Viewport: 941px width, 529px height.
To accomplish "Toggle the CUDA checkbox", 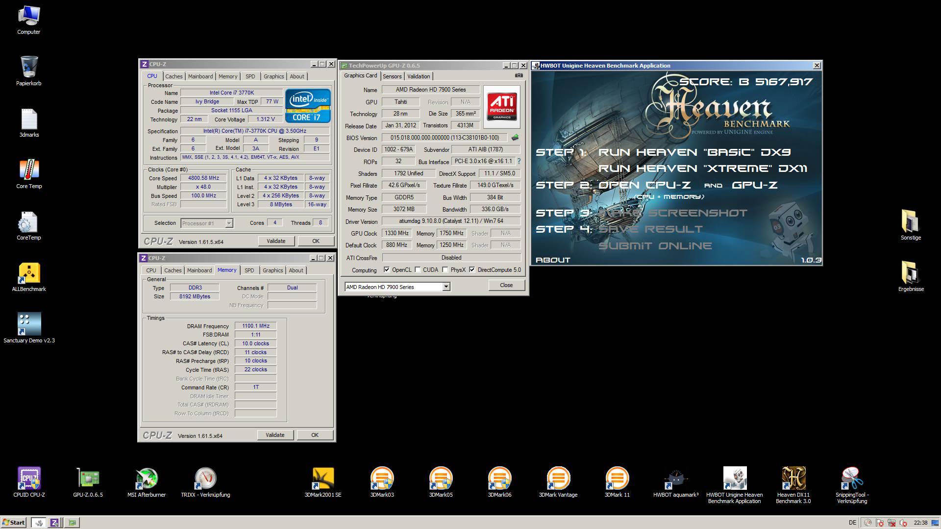I will pos(418,269).
